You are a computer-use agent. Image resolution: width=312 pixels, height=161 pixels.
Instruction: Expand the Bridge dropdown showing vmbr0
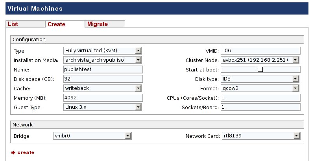pyautogui.click(x=92, y=135)
